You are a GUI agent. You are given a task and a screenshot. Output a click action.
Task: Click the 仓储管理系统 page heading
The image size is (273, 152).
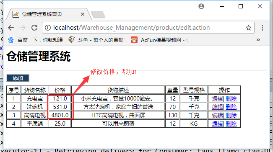[39, 56]
